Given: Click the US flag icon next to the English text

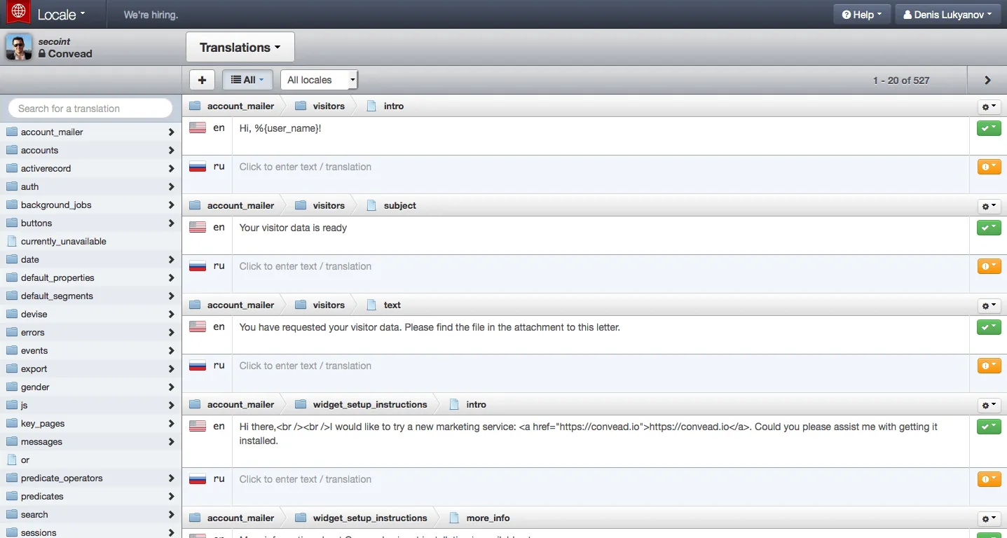Looking at the screenshot, I should 197,127.
